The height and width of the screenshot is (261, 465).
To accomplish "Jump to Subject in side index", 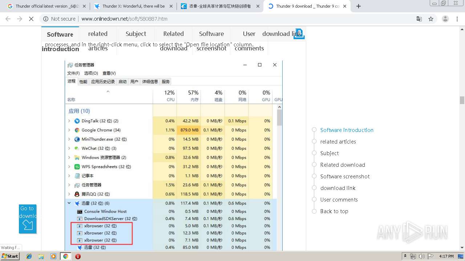I will coord(329,153).
